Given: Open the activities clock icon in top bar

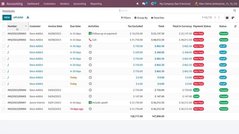Looking at the screenshot, I should click(152, 4).
